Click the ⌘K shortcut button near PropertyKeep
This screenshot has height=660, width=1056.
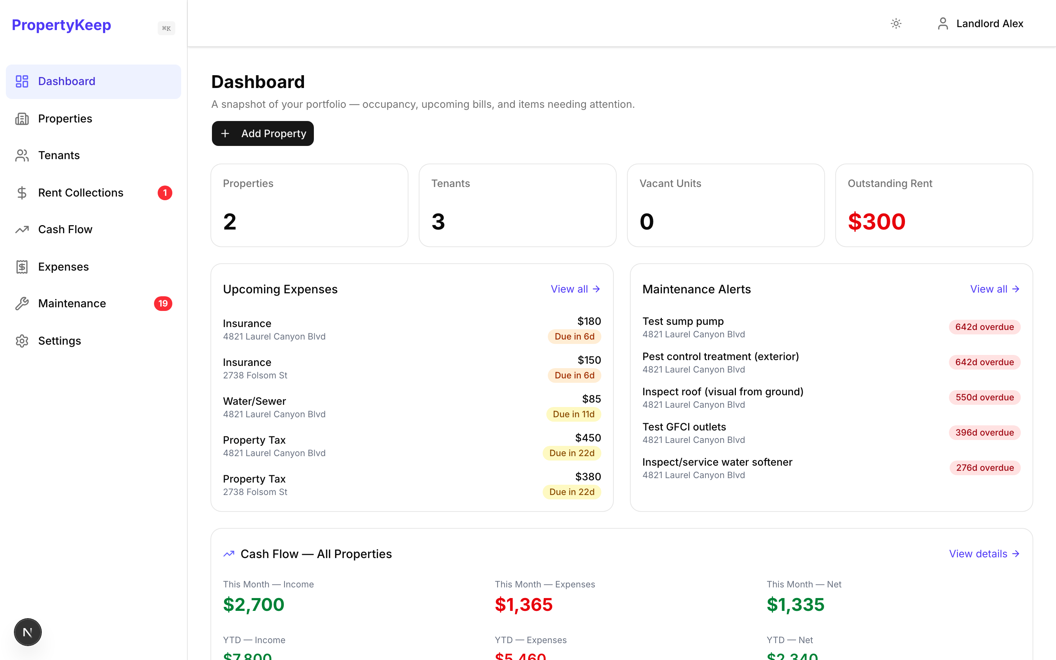point(166,28)
